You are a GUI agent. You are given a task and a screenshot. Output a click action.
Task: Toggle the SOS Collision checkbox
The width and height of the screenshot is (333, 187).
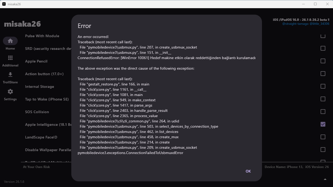coord(323,112)
